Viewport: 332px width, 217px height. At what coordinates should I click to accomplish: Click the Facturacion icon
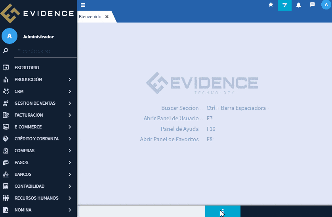(x=6, y=115)
